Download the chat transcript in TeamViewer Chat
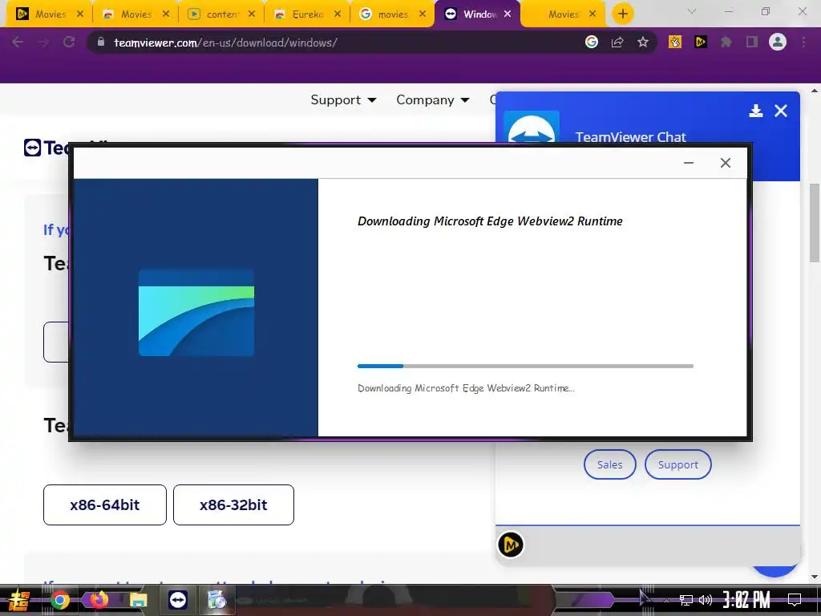Image resolution: width=821 pixels, height=616 pixels. point(755,111)
